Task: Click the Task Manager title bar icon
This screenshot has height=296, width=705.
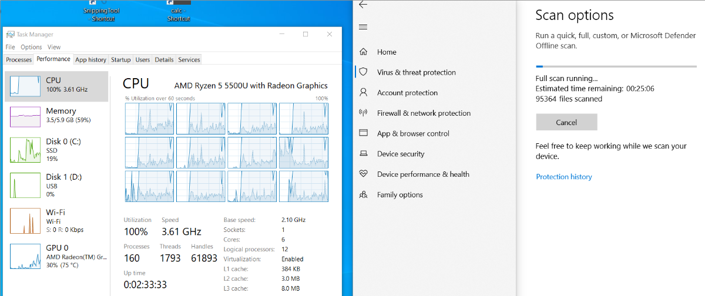Action: click(10, 35)
